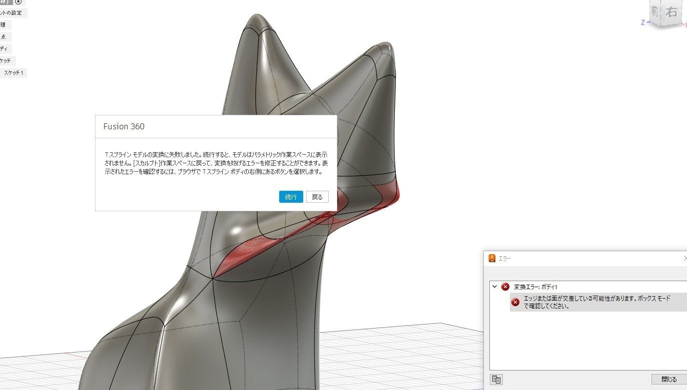Click the Z axis label near the view cube

pyautogui.click(x=643, y=22)
